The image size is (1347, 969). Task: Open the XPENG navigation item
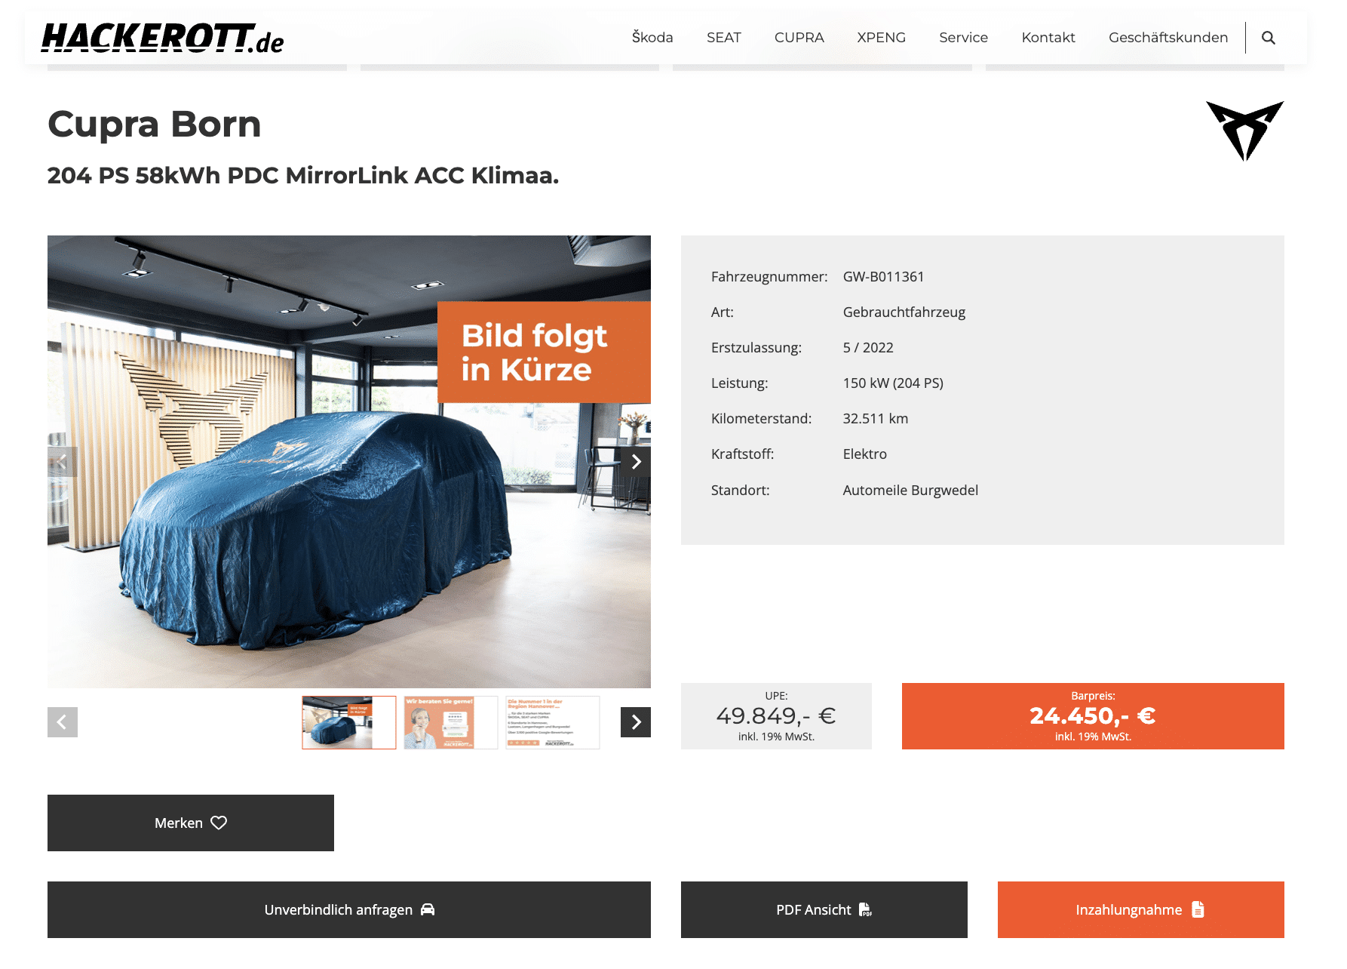point(882,38)
